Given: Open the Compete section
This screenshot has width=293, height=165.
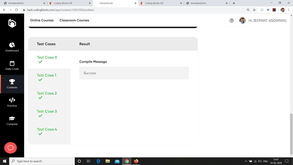Looking at the screenshot, I should [12, 121].
